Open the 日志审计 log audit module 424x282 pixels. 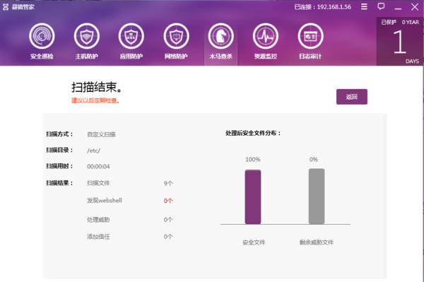tap(310, 42)
